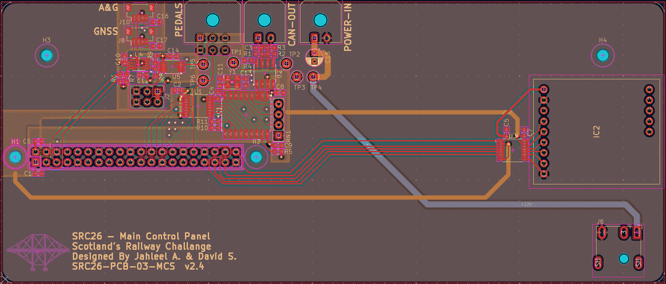The width and height of the screenshot is (666, 284).
Task: Select the R10 reference label
Action: click(x=202, y=128)
